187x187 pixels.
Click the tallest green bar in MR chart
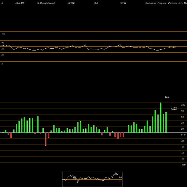[x=160, y=118]
